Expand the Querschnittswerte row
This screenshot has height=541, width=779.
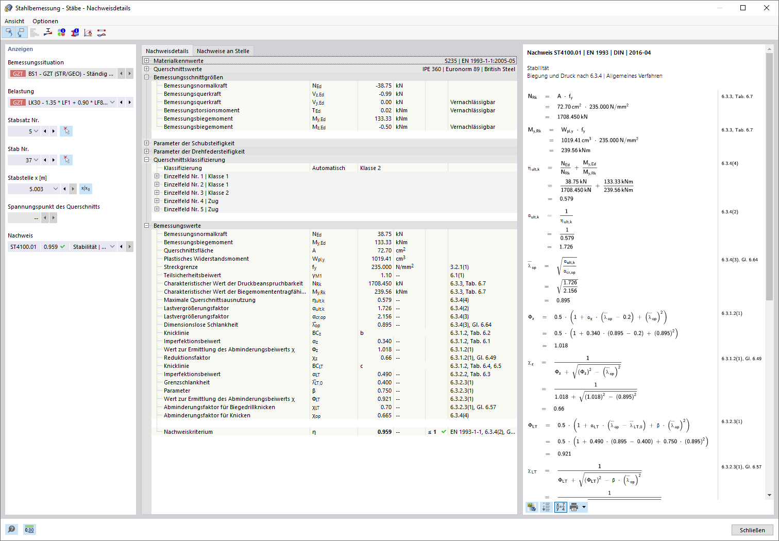(147, 69)
